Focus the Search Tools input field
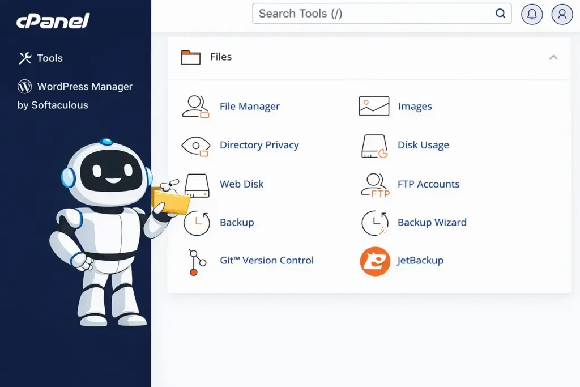 click(374, 14)
